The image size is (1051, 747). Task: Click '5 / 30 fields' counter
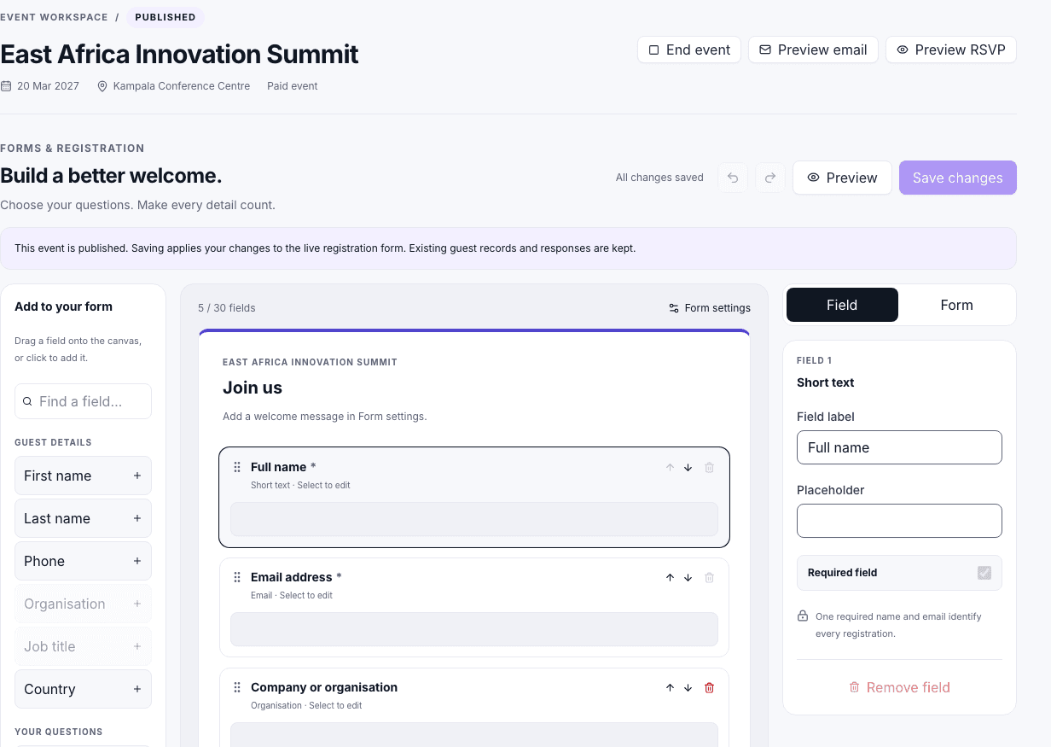pyautogui.click(x=227, y=308)
